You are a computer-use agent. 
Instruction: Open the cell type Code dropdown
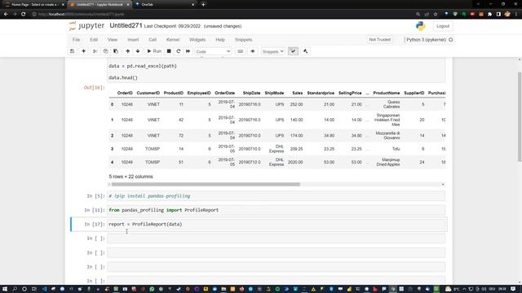213,51
